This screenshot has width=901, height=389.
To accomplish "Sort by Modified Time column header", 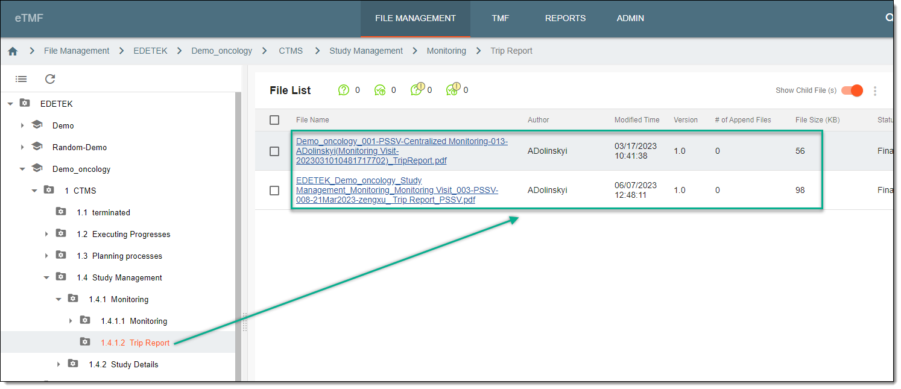I will (637, 120).
